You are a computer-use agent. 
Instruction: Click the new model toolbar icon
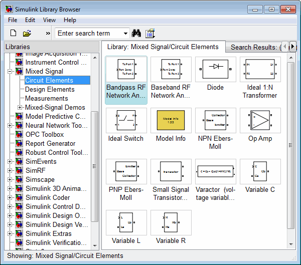(x=13, y=34)
